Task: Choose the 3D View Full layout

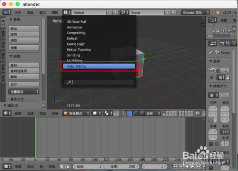Action: click(76, 22)
